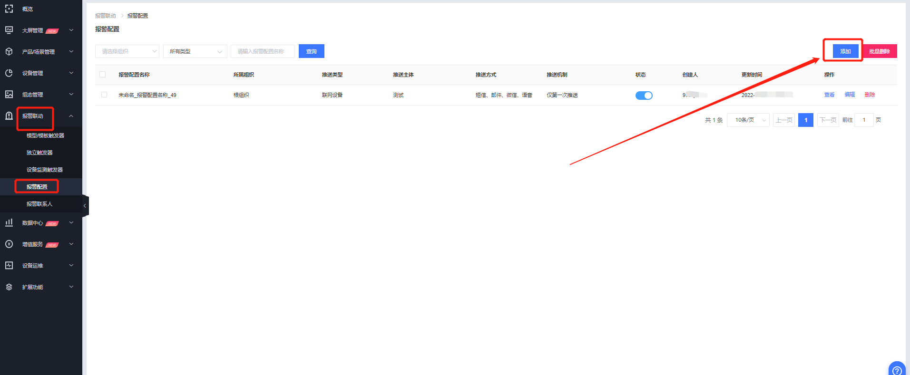The height and width of the screenshot is (375, 910).
Task: Open the 请选择组织 organization dropdown
Action: pyautogui.click(x=127, y=51)
